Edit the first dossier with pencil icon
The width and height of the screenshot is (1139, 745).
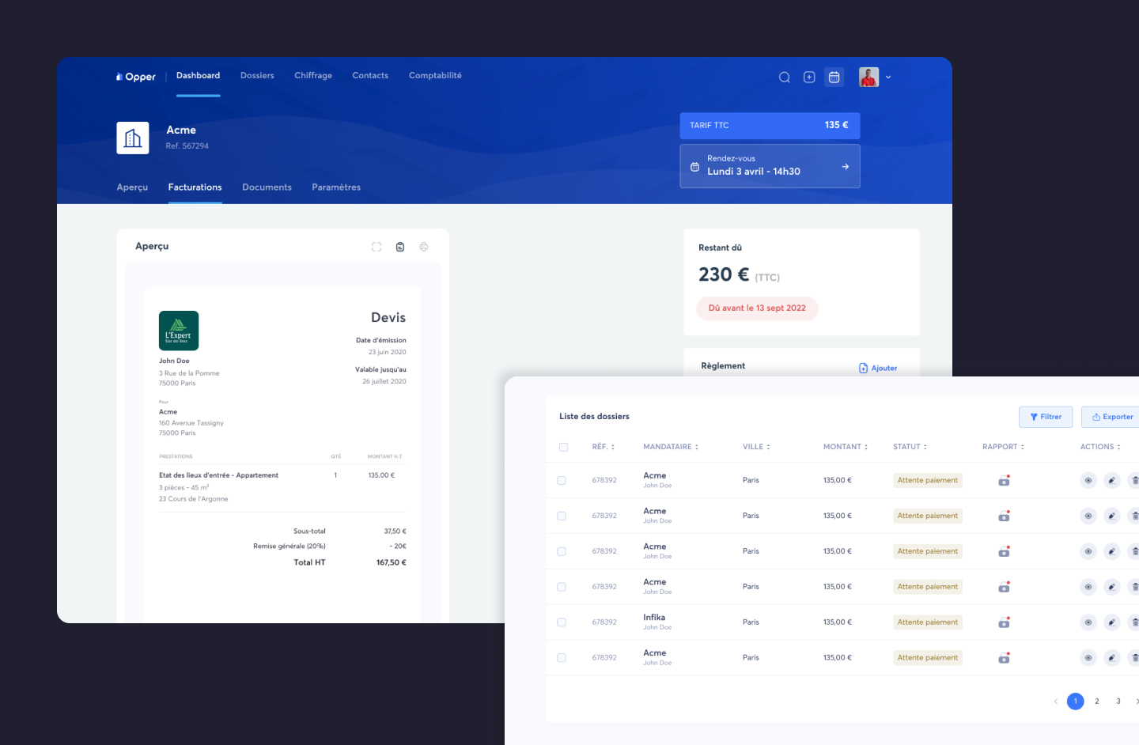point(1111,480)
